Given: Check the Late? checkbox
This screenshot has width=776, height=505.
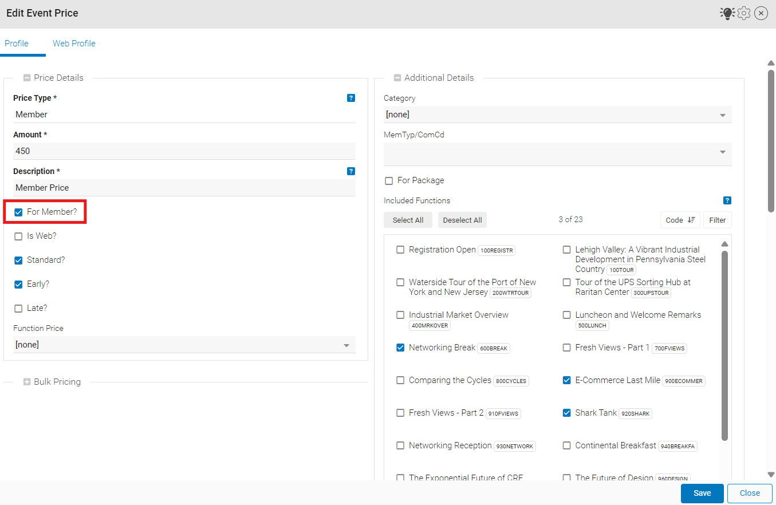Looking at the screenshot, I should pyautogui.click(x=18, y=309).
